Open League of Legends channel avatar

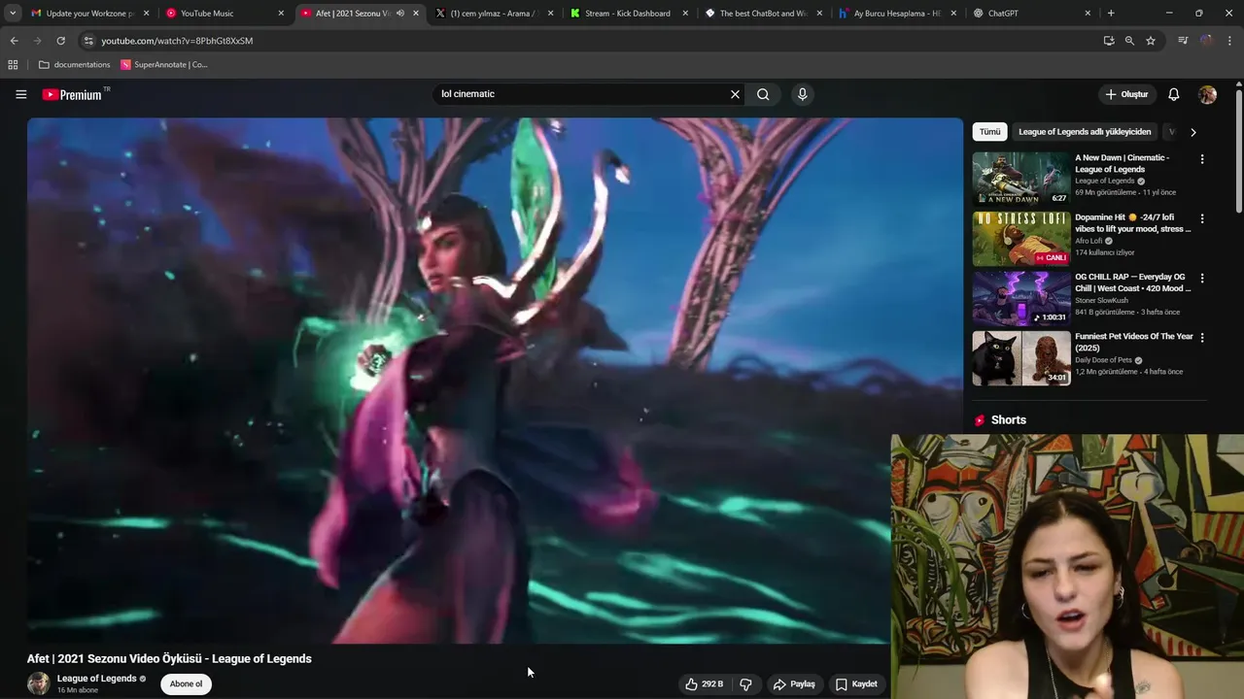[38, 683]
